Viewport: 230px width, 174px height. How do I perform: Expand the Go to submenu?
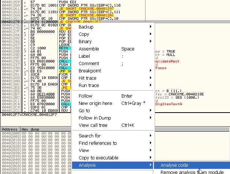click(84, 111)
